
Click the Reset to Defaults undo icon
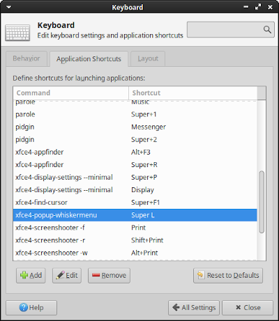click(201, 275)
